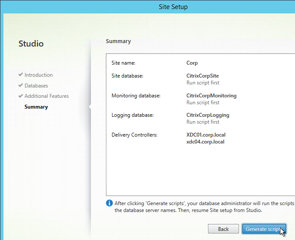Image resolution: width=295 pixels, height=240 pixels.
Task: Click the Monitoring database label
Action: 136,96
